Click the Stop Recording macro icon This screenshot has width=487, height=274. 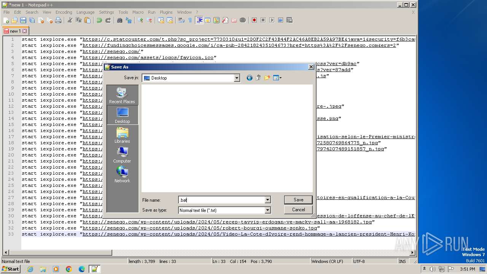point(263,20)
